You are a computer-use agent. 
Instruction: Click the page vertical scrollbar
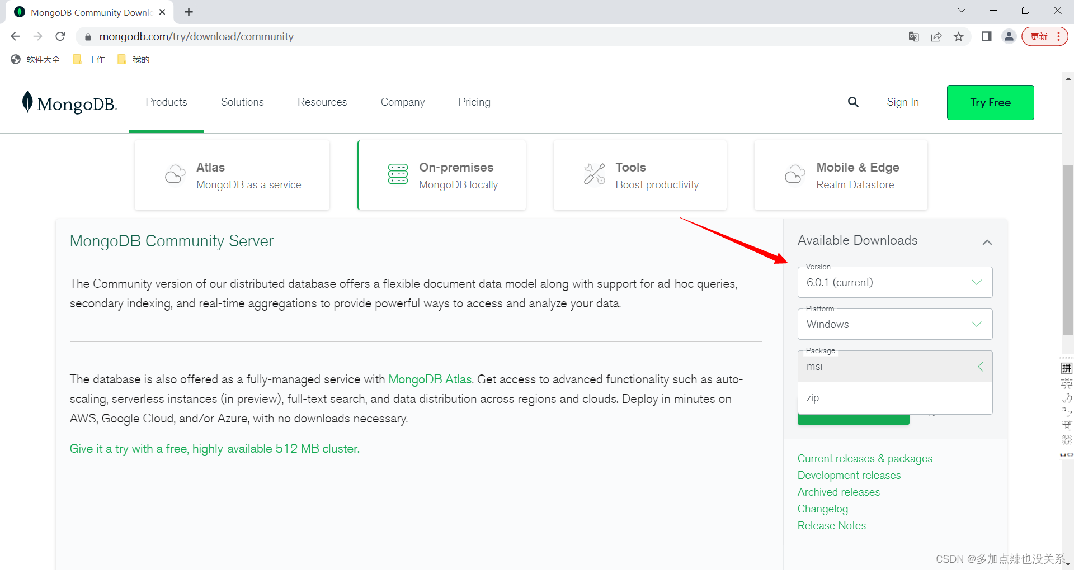[x=1068, y=251]
